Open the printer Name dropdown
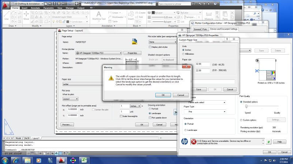This screenshot has width=293, height=164. point(99,53)
